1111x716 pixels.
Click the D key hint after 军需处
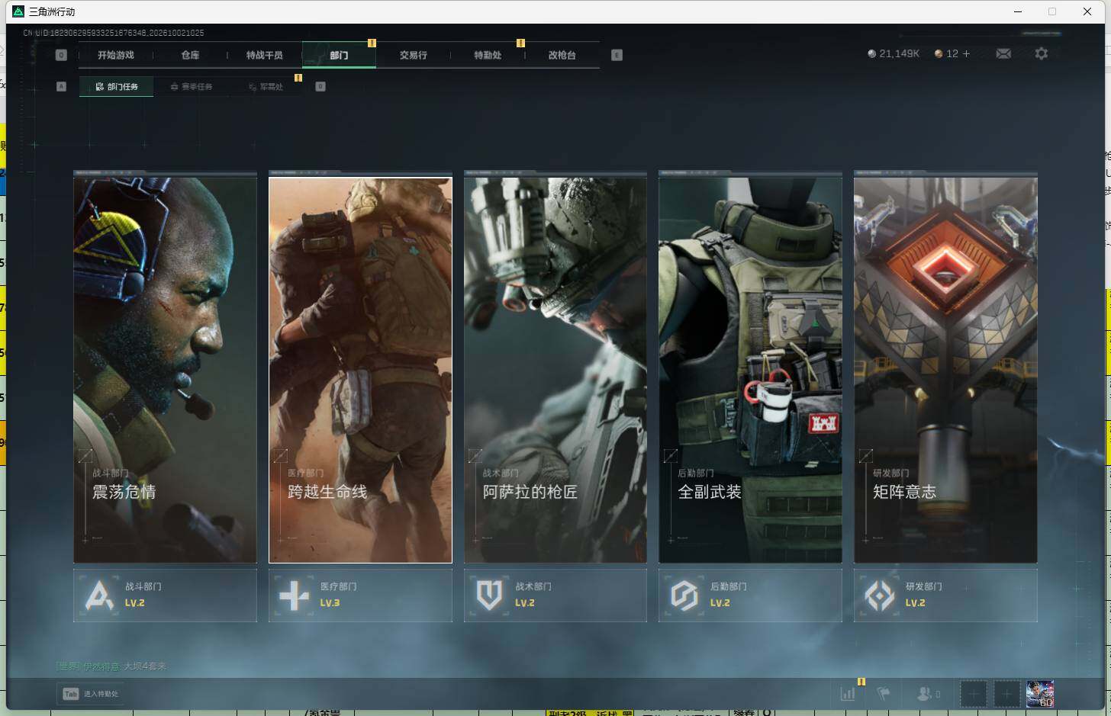point(320,86)
